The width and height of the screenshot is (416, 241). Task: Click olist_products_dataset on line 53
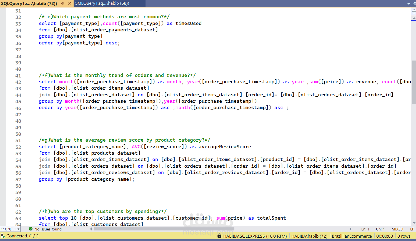pos(106,153)
